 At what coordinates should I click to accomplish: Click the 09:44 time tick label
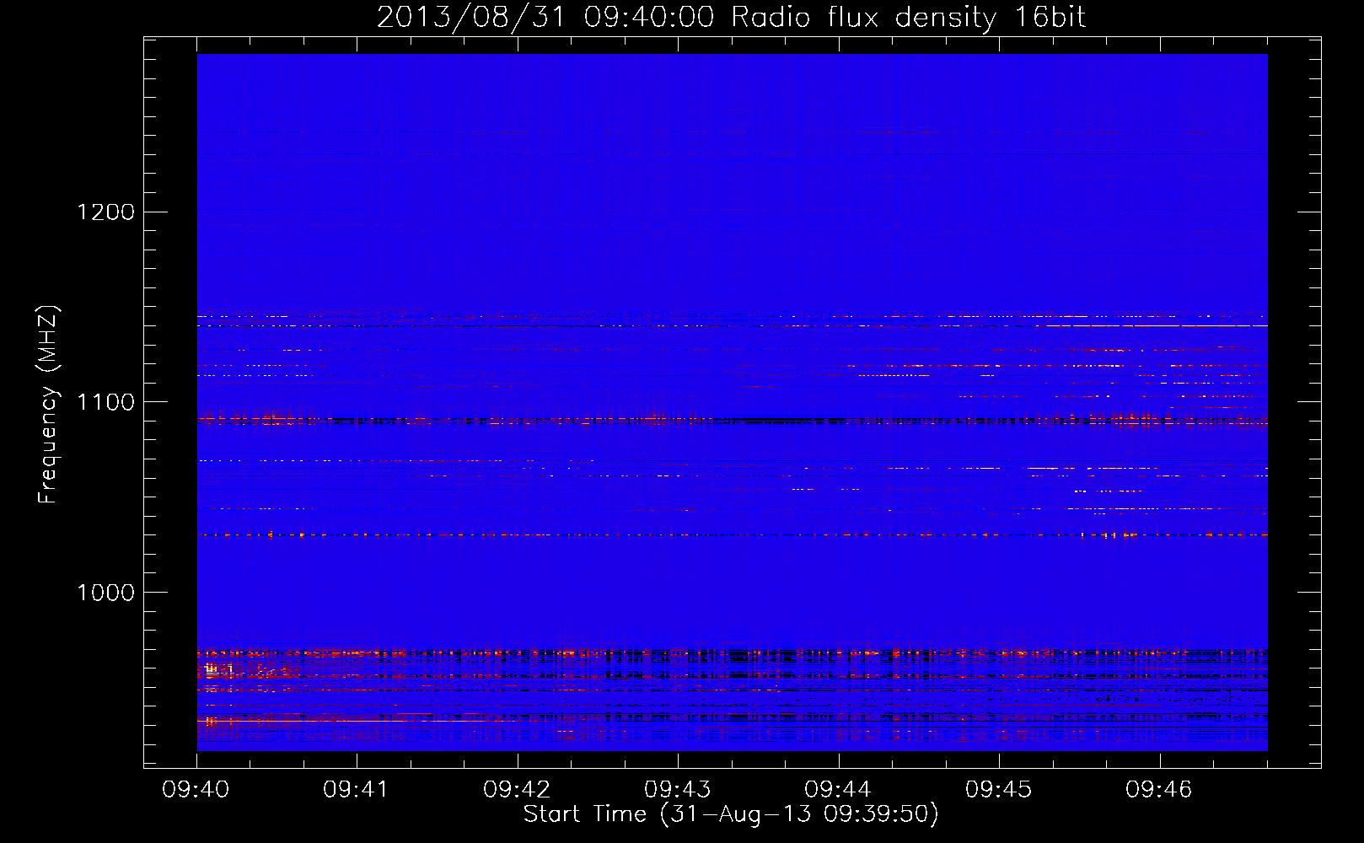tap(838, 790)
